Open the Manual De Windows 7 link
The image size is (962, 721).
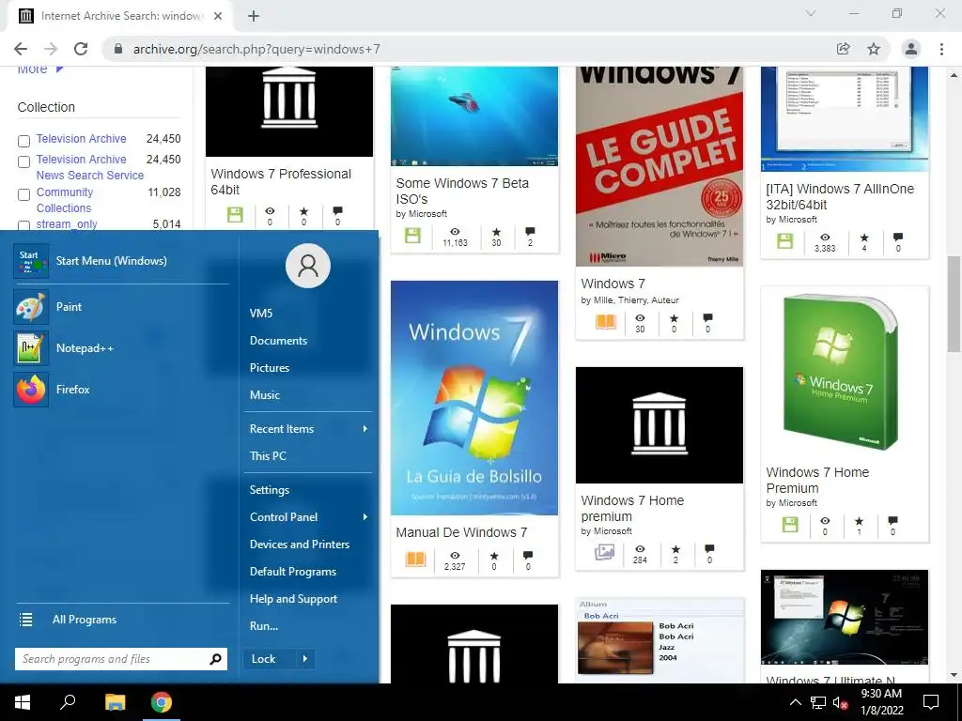pos(461,532)
